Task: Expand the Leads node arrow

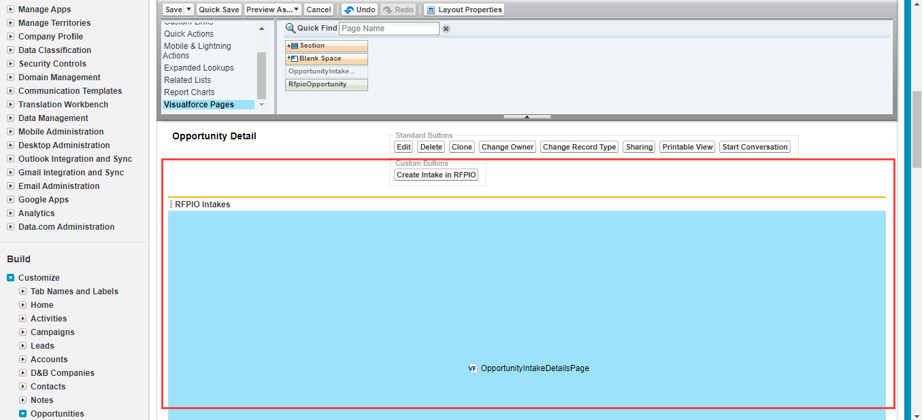Action: 22,346
